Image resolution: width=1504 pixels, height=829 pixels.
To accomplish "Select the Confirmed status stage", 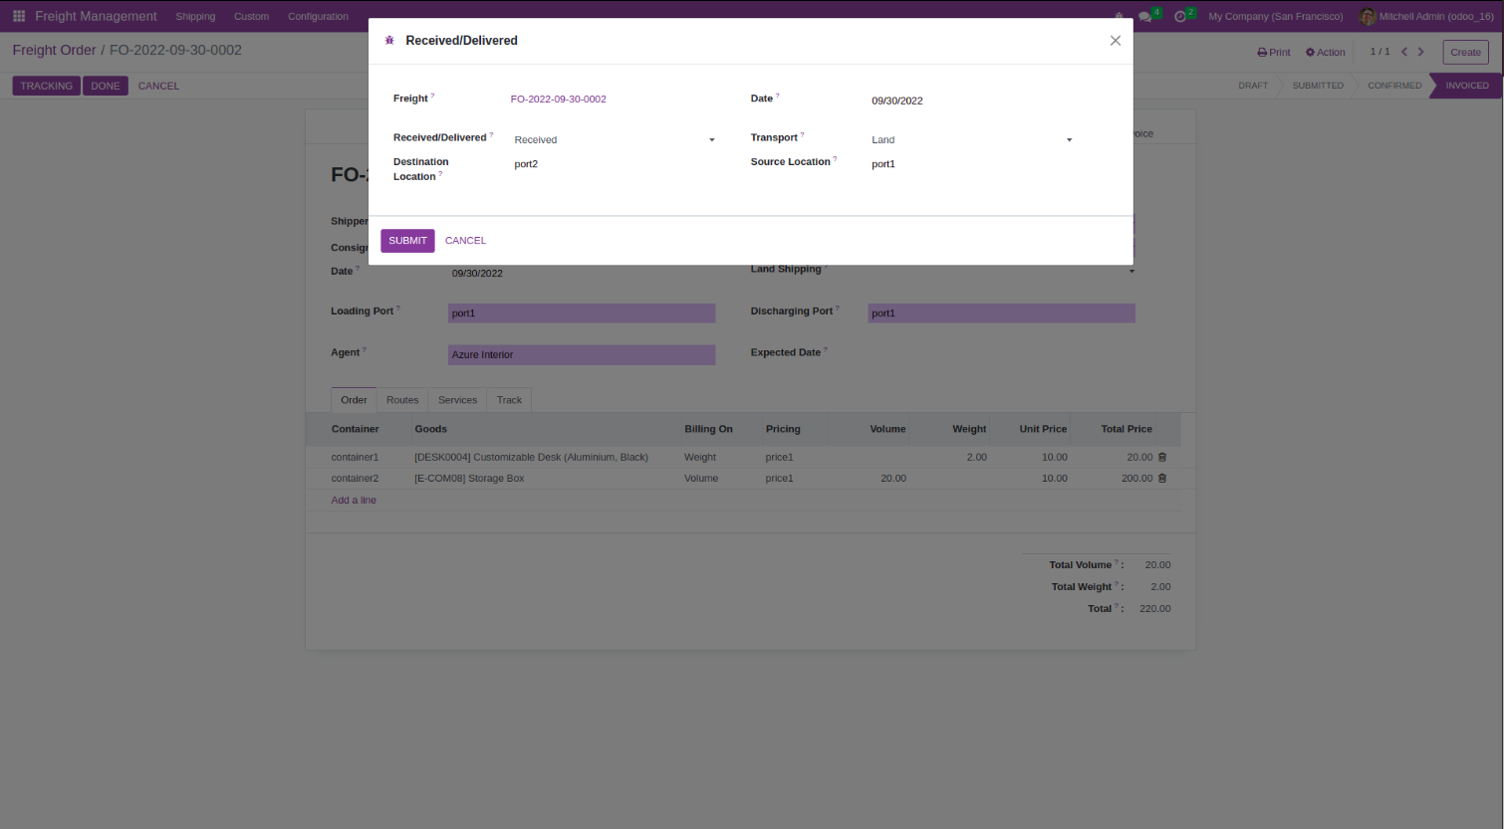I will [1394, 86].
